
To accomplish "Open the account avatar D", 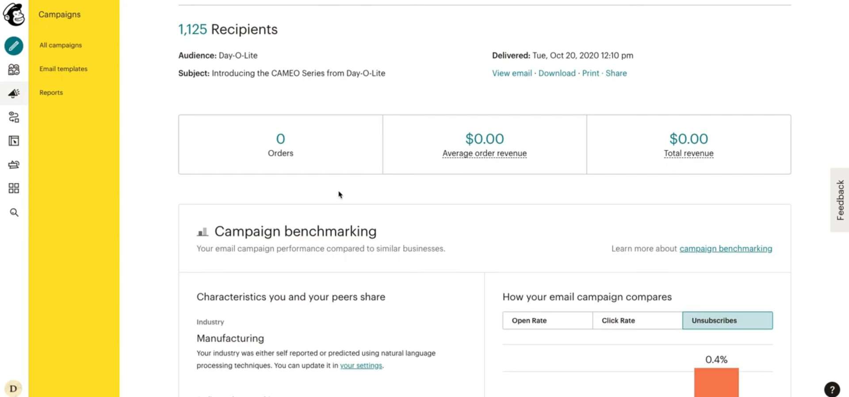I will tap(13, 389).
